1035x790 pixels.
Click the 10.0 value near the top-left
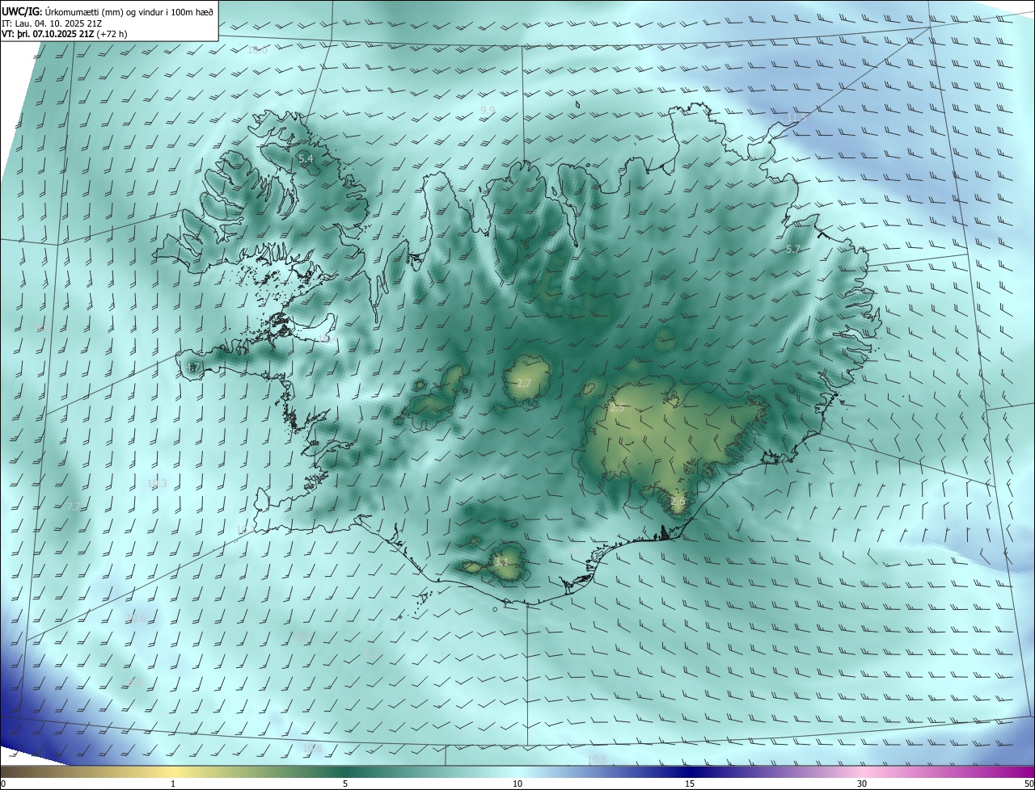click(257, 50)
